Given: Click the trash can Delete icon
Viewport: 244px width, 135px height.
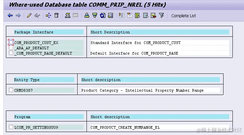Looking at the screenshot, I should click(56, 15).
